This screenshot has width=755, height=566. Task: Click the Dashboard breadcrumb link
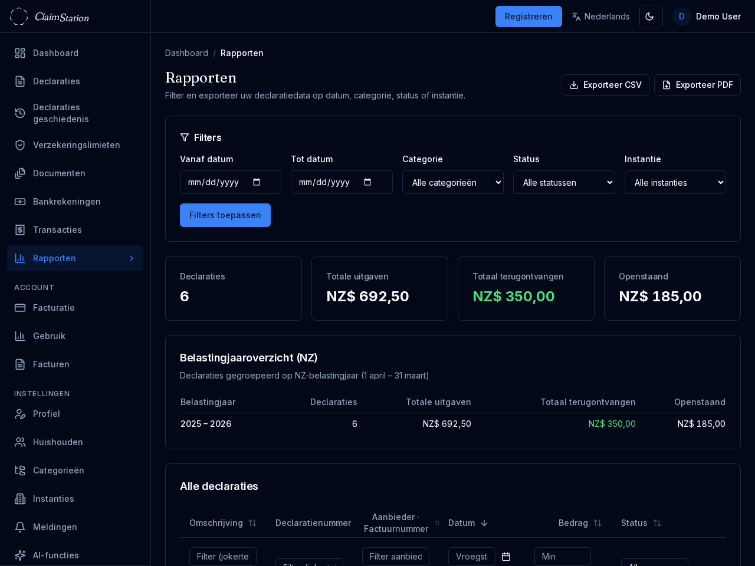pyautogui.click(x=186, y=53)
